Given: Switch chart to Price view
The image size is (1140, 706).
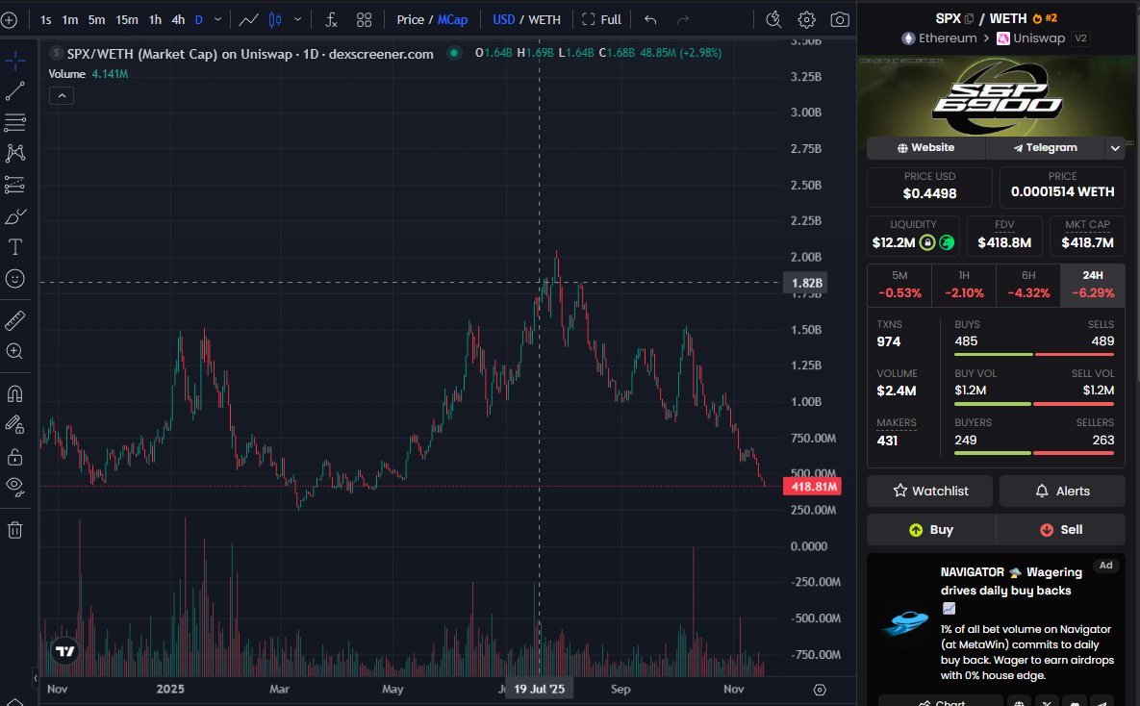Looking at the screenshot, I should pos(410,19).
